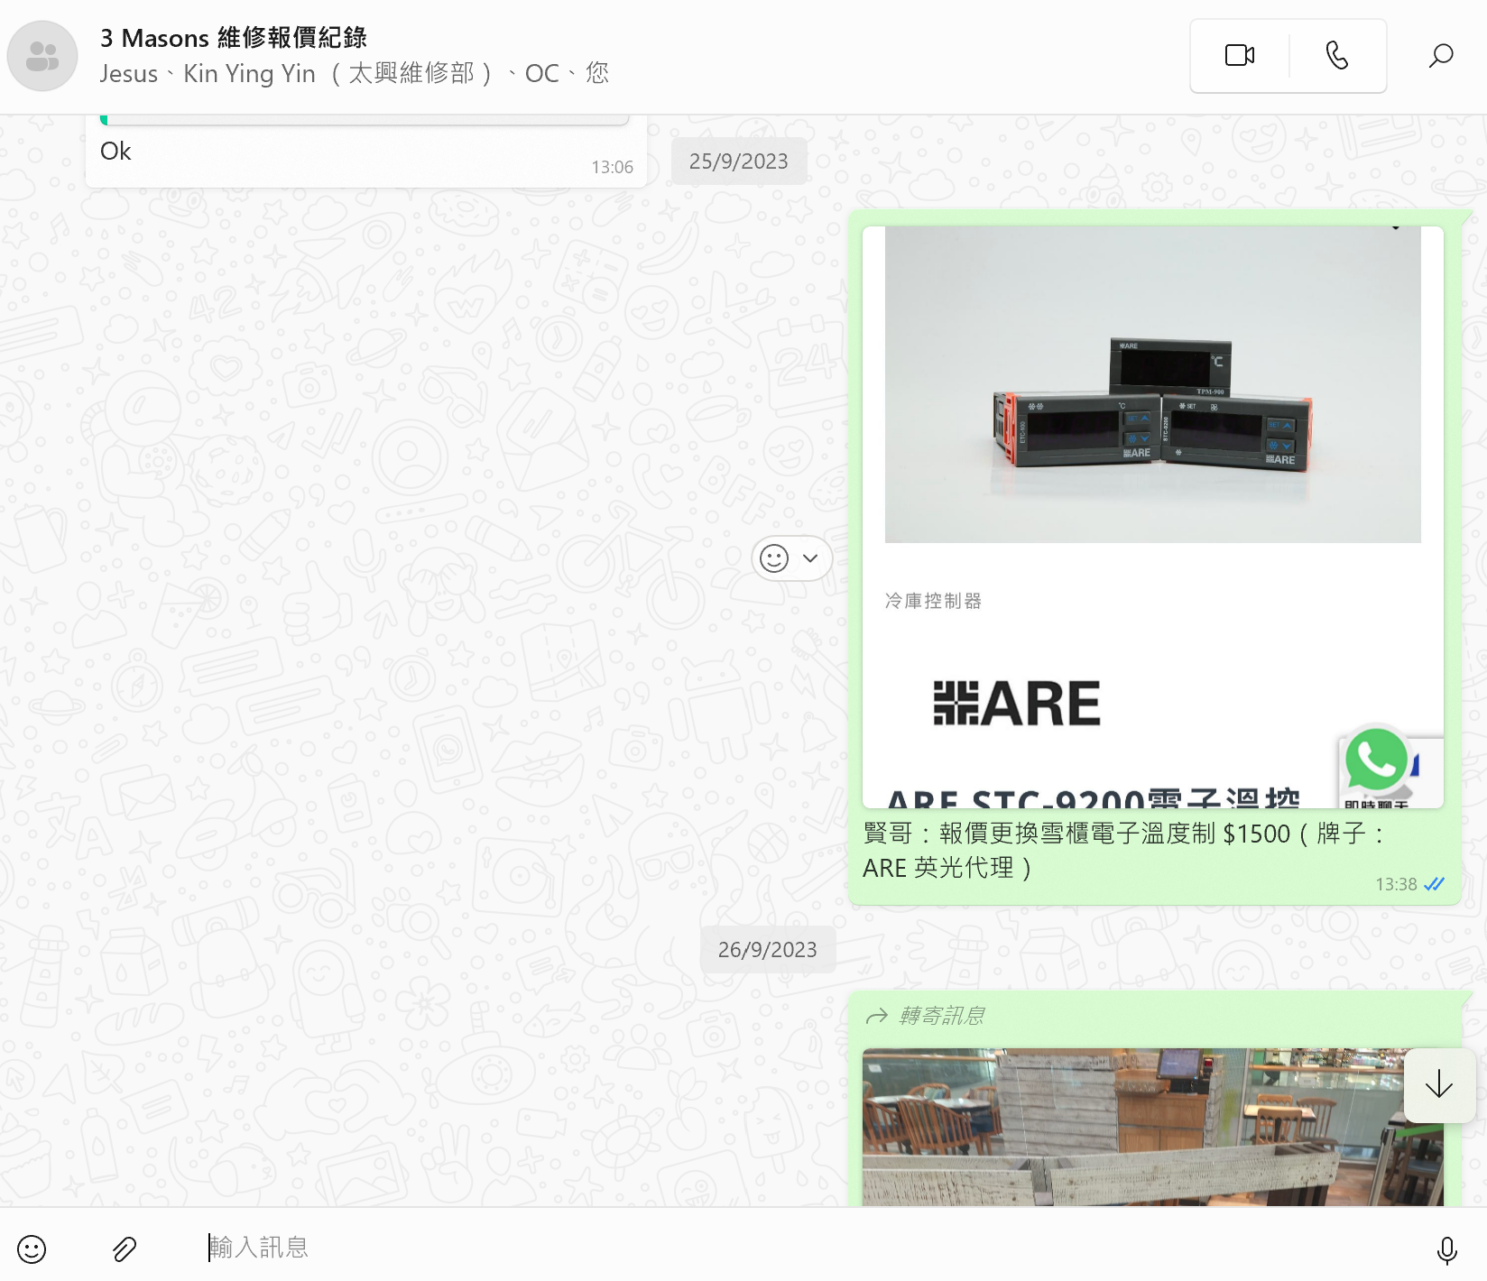Screen dimensions: 1487x1281
Task: Click the 報價更換雪櫃電子溫度制 $1500 message text
Action: click(1123, 851)
